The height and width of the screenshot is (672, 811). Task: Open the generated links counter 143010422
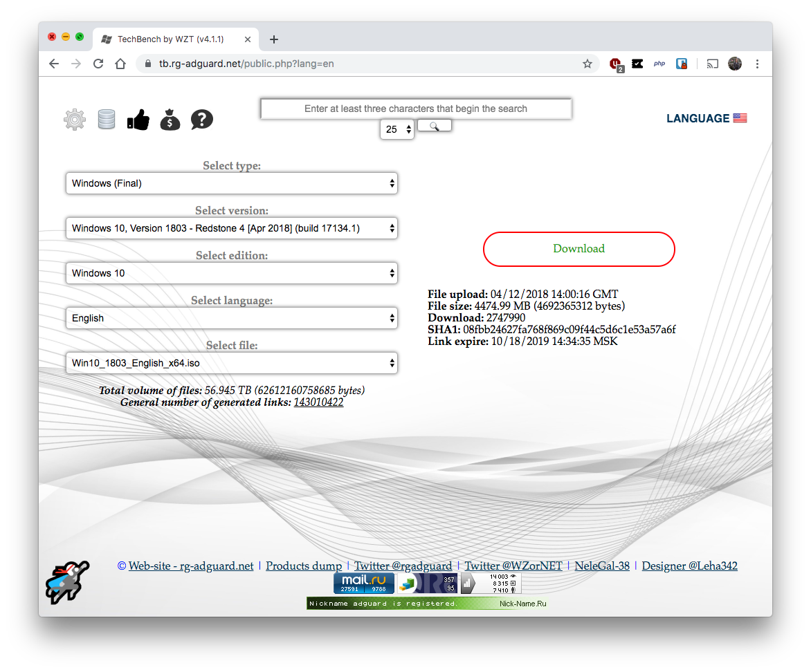319,402
